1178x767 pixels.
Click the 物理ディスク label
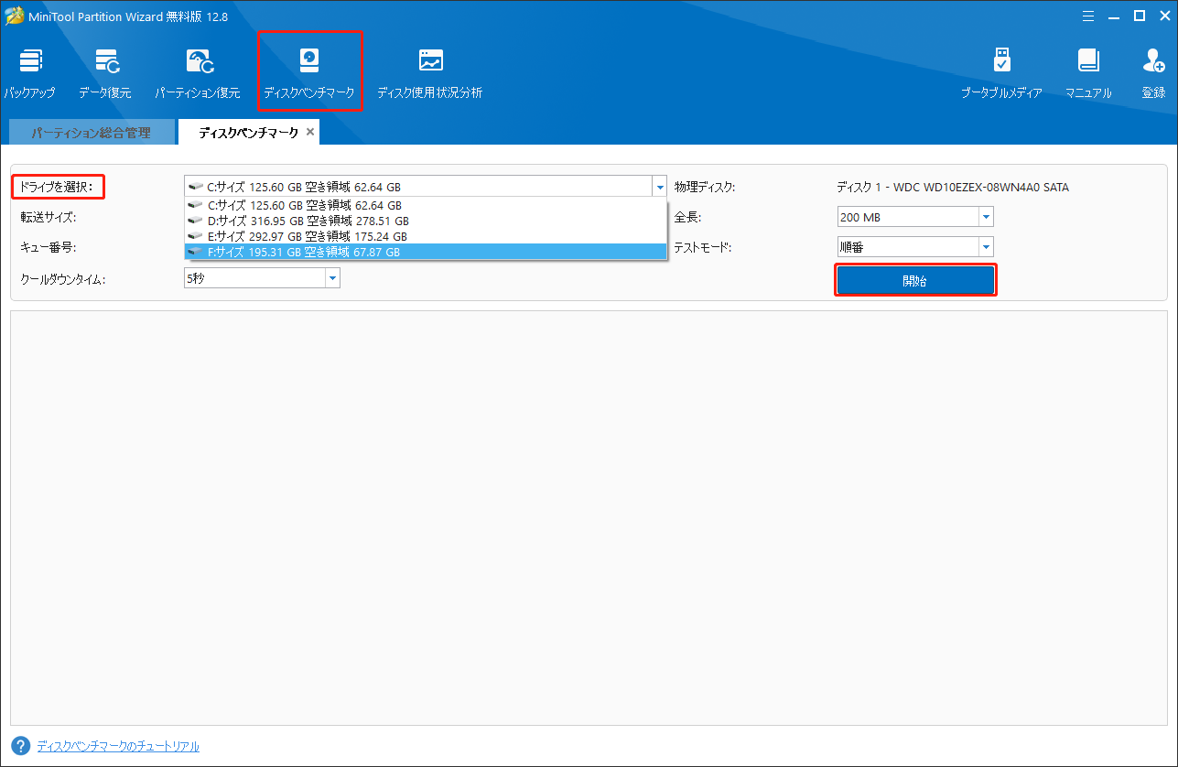[x=705, y=188]
